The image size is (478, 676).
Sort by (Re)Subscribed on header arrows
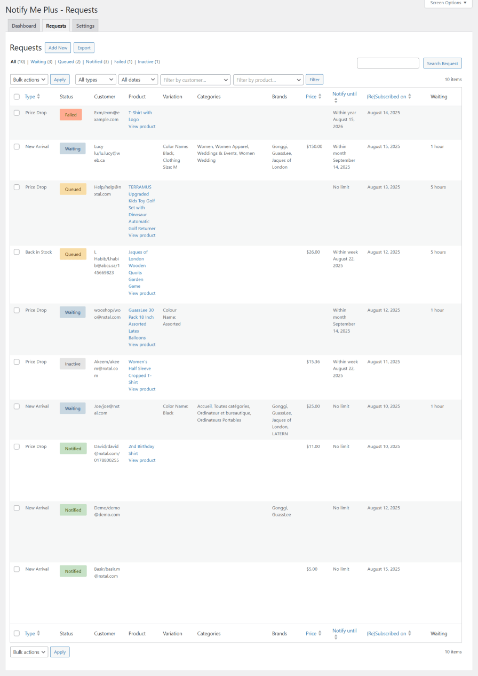coord(410,97)
